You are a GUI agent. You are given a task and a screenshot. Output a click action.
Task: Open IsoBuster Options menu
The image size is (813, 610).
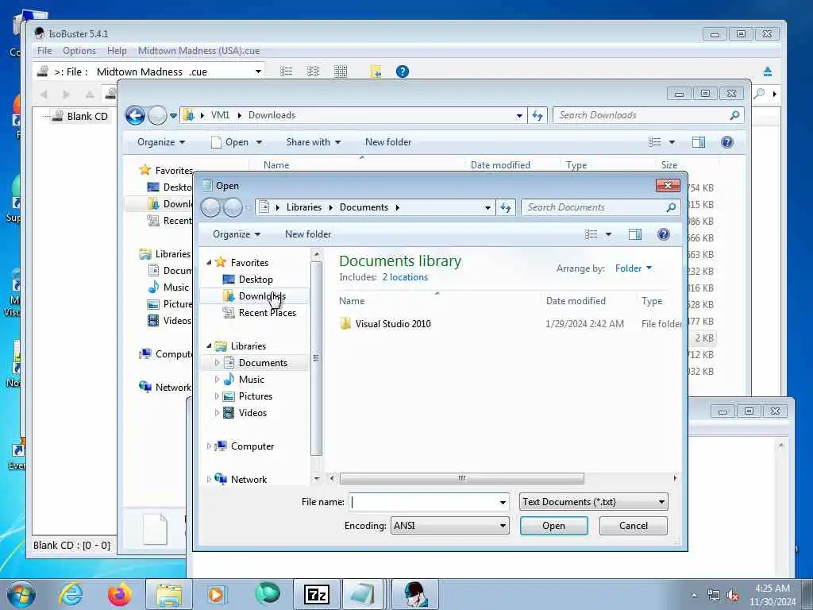[x=79, y=51]
